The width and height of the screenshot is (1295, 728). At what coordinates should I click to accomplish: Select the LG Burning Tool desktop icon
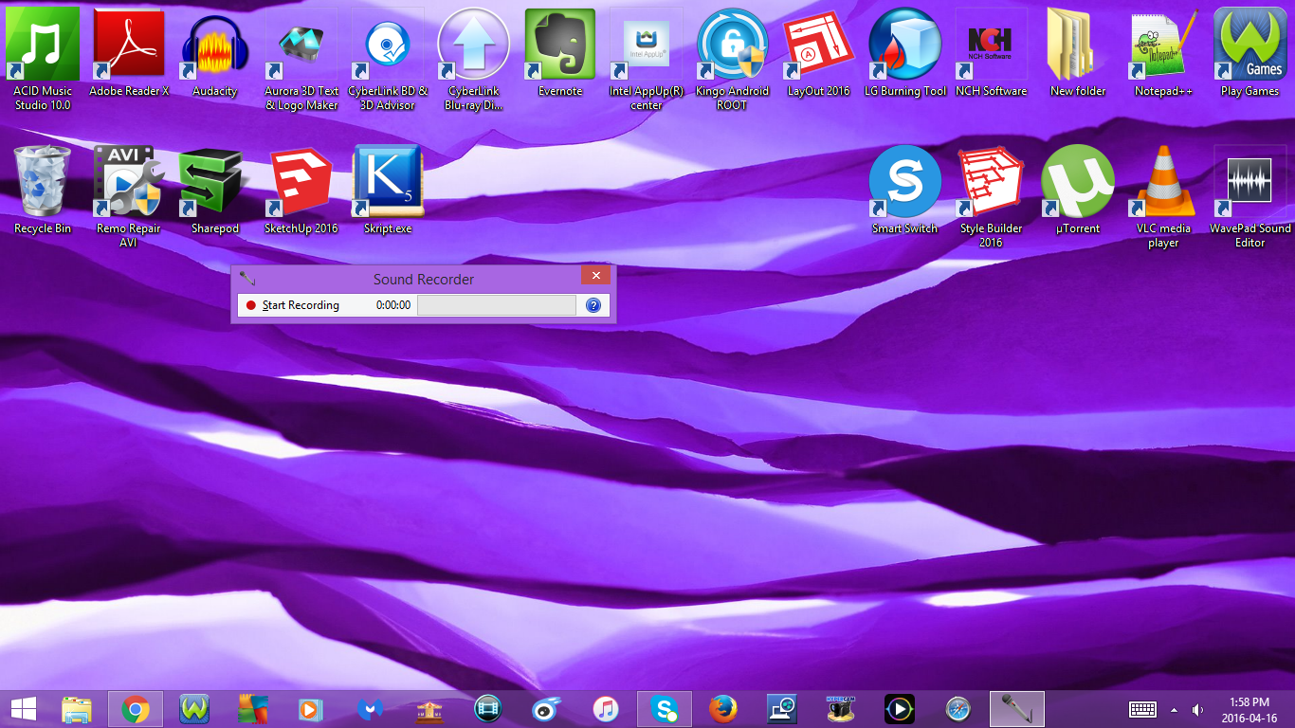[905, 53]
